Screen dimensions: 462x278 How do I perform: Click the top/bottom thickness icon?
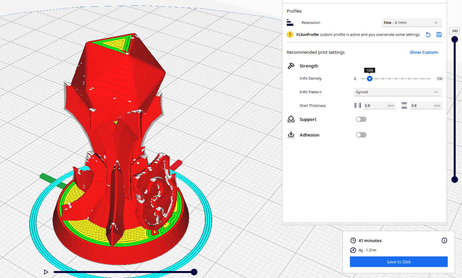click(x=404, y=105)
